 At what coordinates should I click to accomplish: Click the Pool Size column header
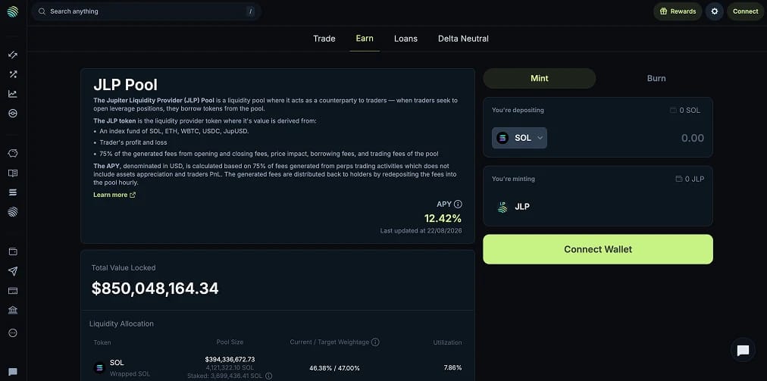click(x=230, y=342)
